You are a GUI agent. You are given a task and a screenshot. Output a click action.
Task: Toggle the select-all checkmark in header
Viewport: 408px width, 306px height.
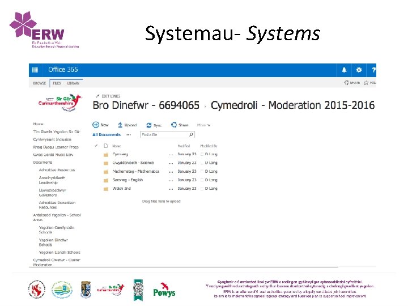[x=96, y=146]
